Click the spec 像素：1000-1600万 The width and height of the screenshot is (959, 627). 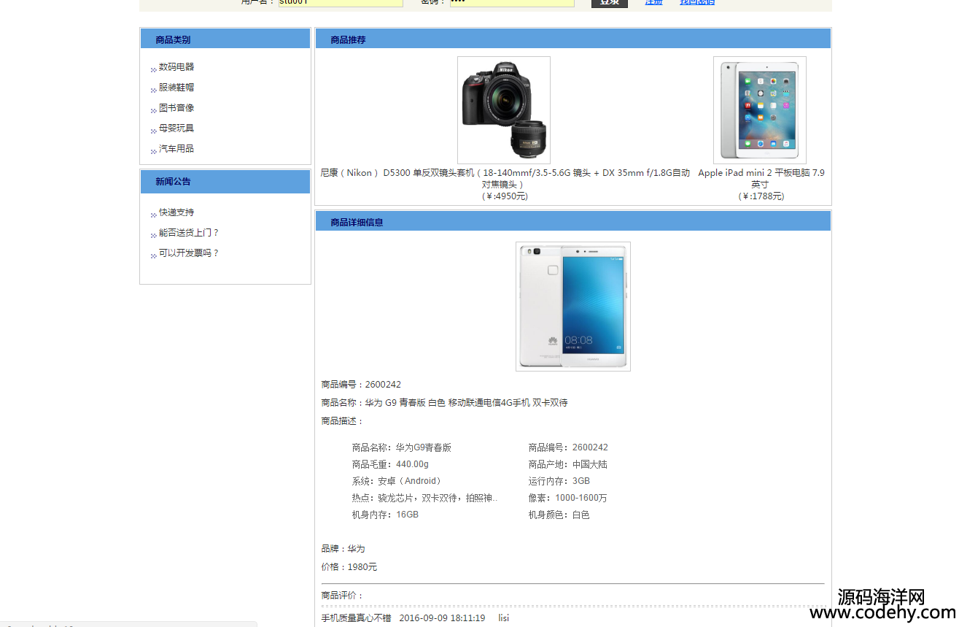tap(568, 498)
